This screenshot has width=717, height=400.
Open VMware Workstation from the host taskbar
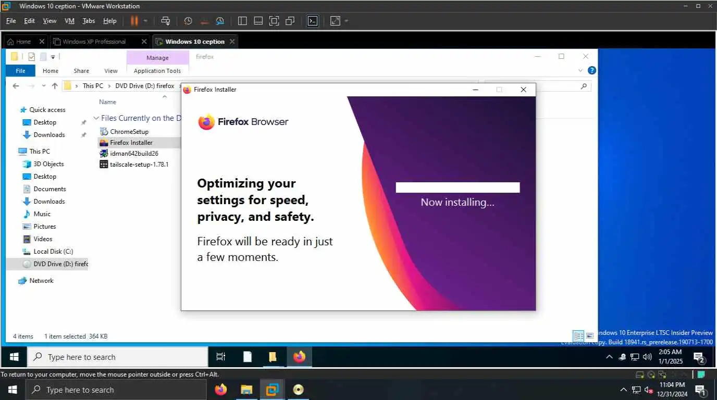272,390
